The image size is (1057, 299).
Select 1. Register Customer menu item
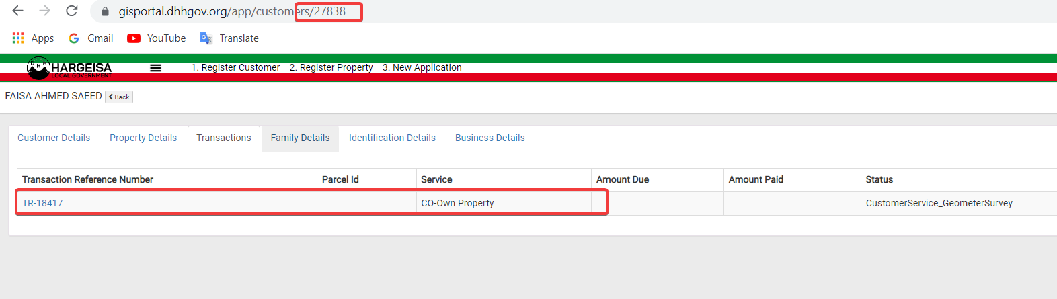[235, 67]
